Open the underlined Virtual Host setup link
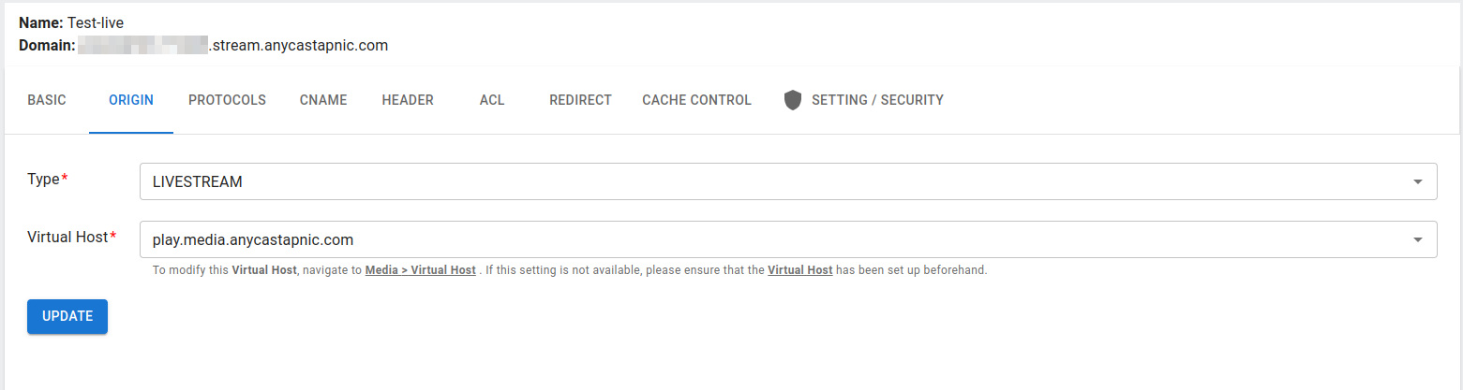 (x=799, y=271)
